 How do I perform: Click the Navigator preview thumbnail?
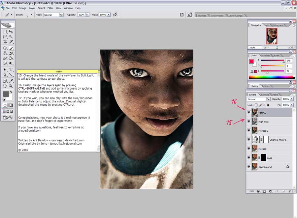[272, 36]
